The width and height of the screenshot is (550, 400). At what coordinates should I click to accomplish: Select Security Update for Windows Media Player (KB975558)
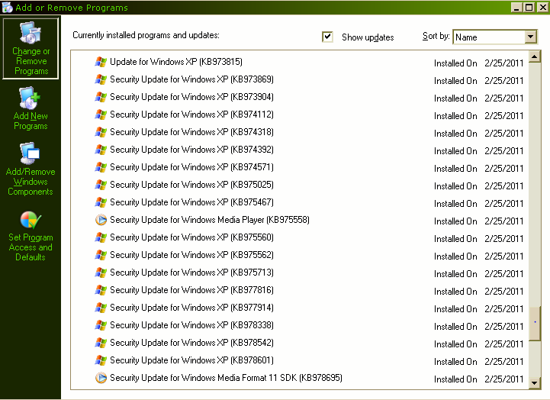(x=210, y=220)
